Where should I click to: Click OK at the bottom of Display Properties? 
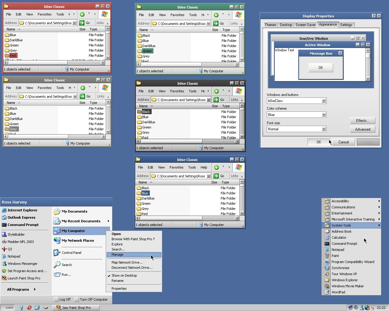point(319,142)
